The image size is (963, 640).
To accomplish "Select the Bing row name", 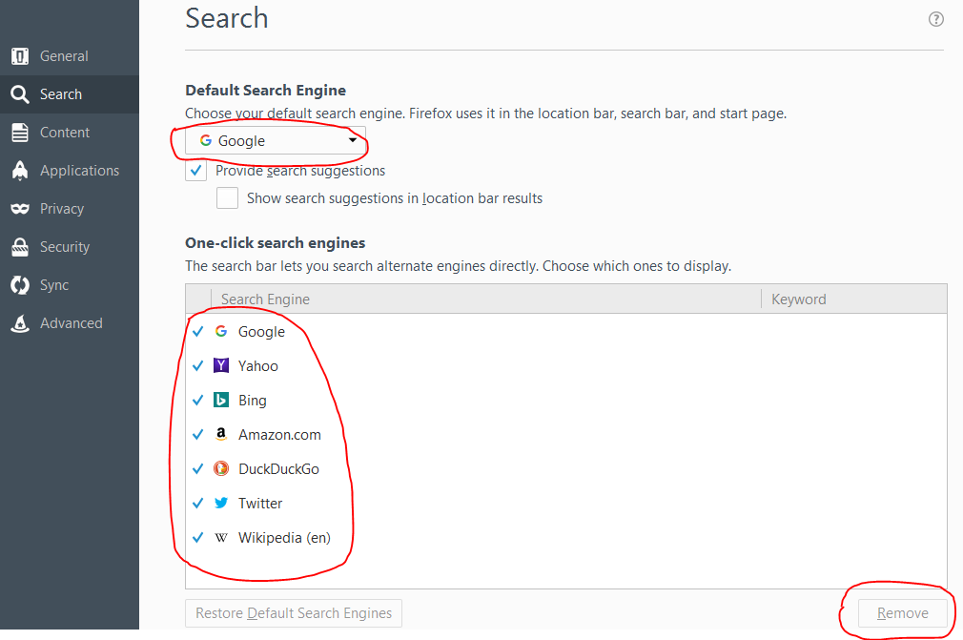I will tap(253, 401).
